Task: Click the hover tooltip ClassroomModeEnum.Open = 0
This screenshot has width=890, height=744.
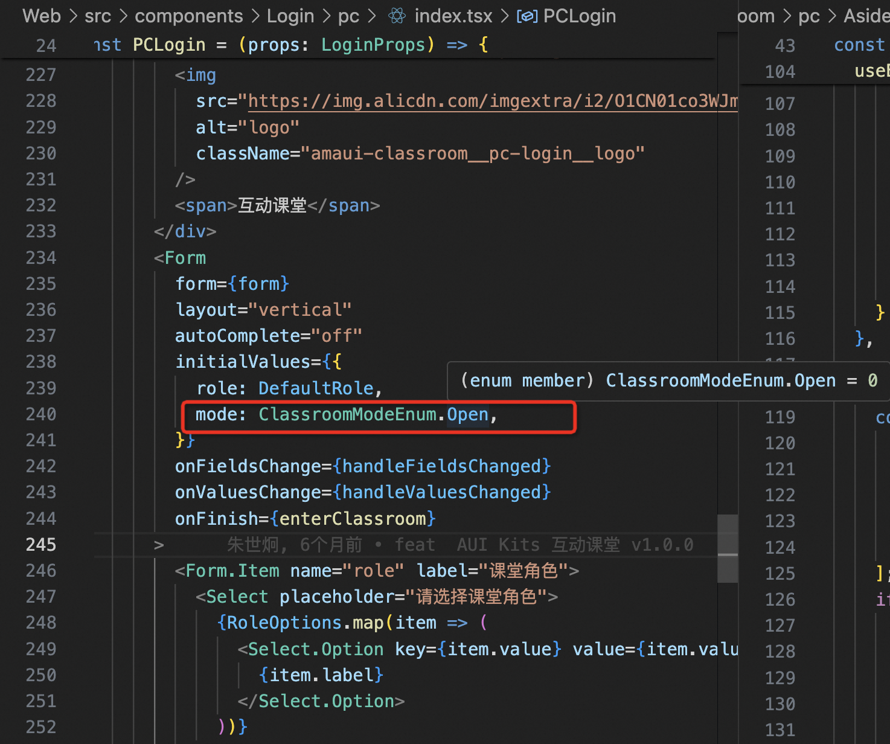Action: pyautogui.click(x=669, y=380)
